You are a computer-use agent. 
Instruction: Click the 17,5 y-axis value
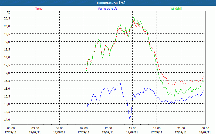click(7, 65)
